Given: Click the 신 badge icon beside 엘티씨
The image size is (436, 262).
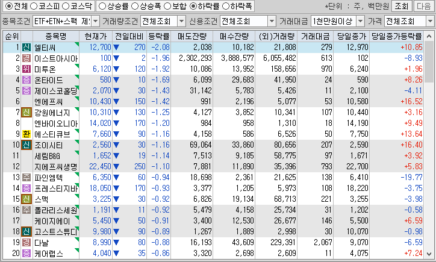Looking at the screenshot, I should pyautogui.click(x=26, y=48).
